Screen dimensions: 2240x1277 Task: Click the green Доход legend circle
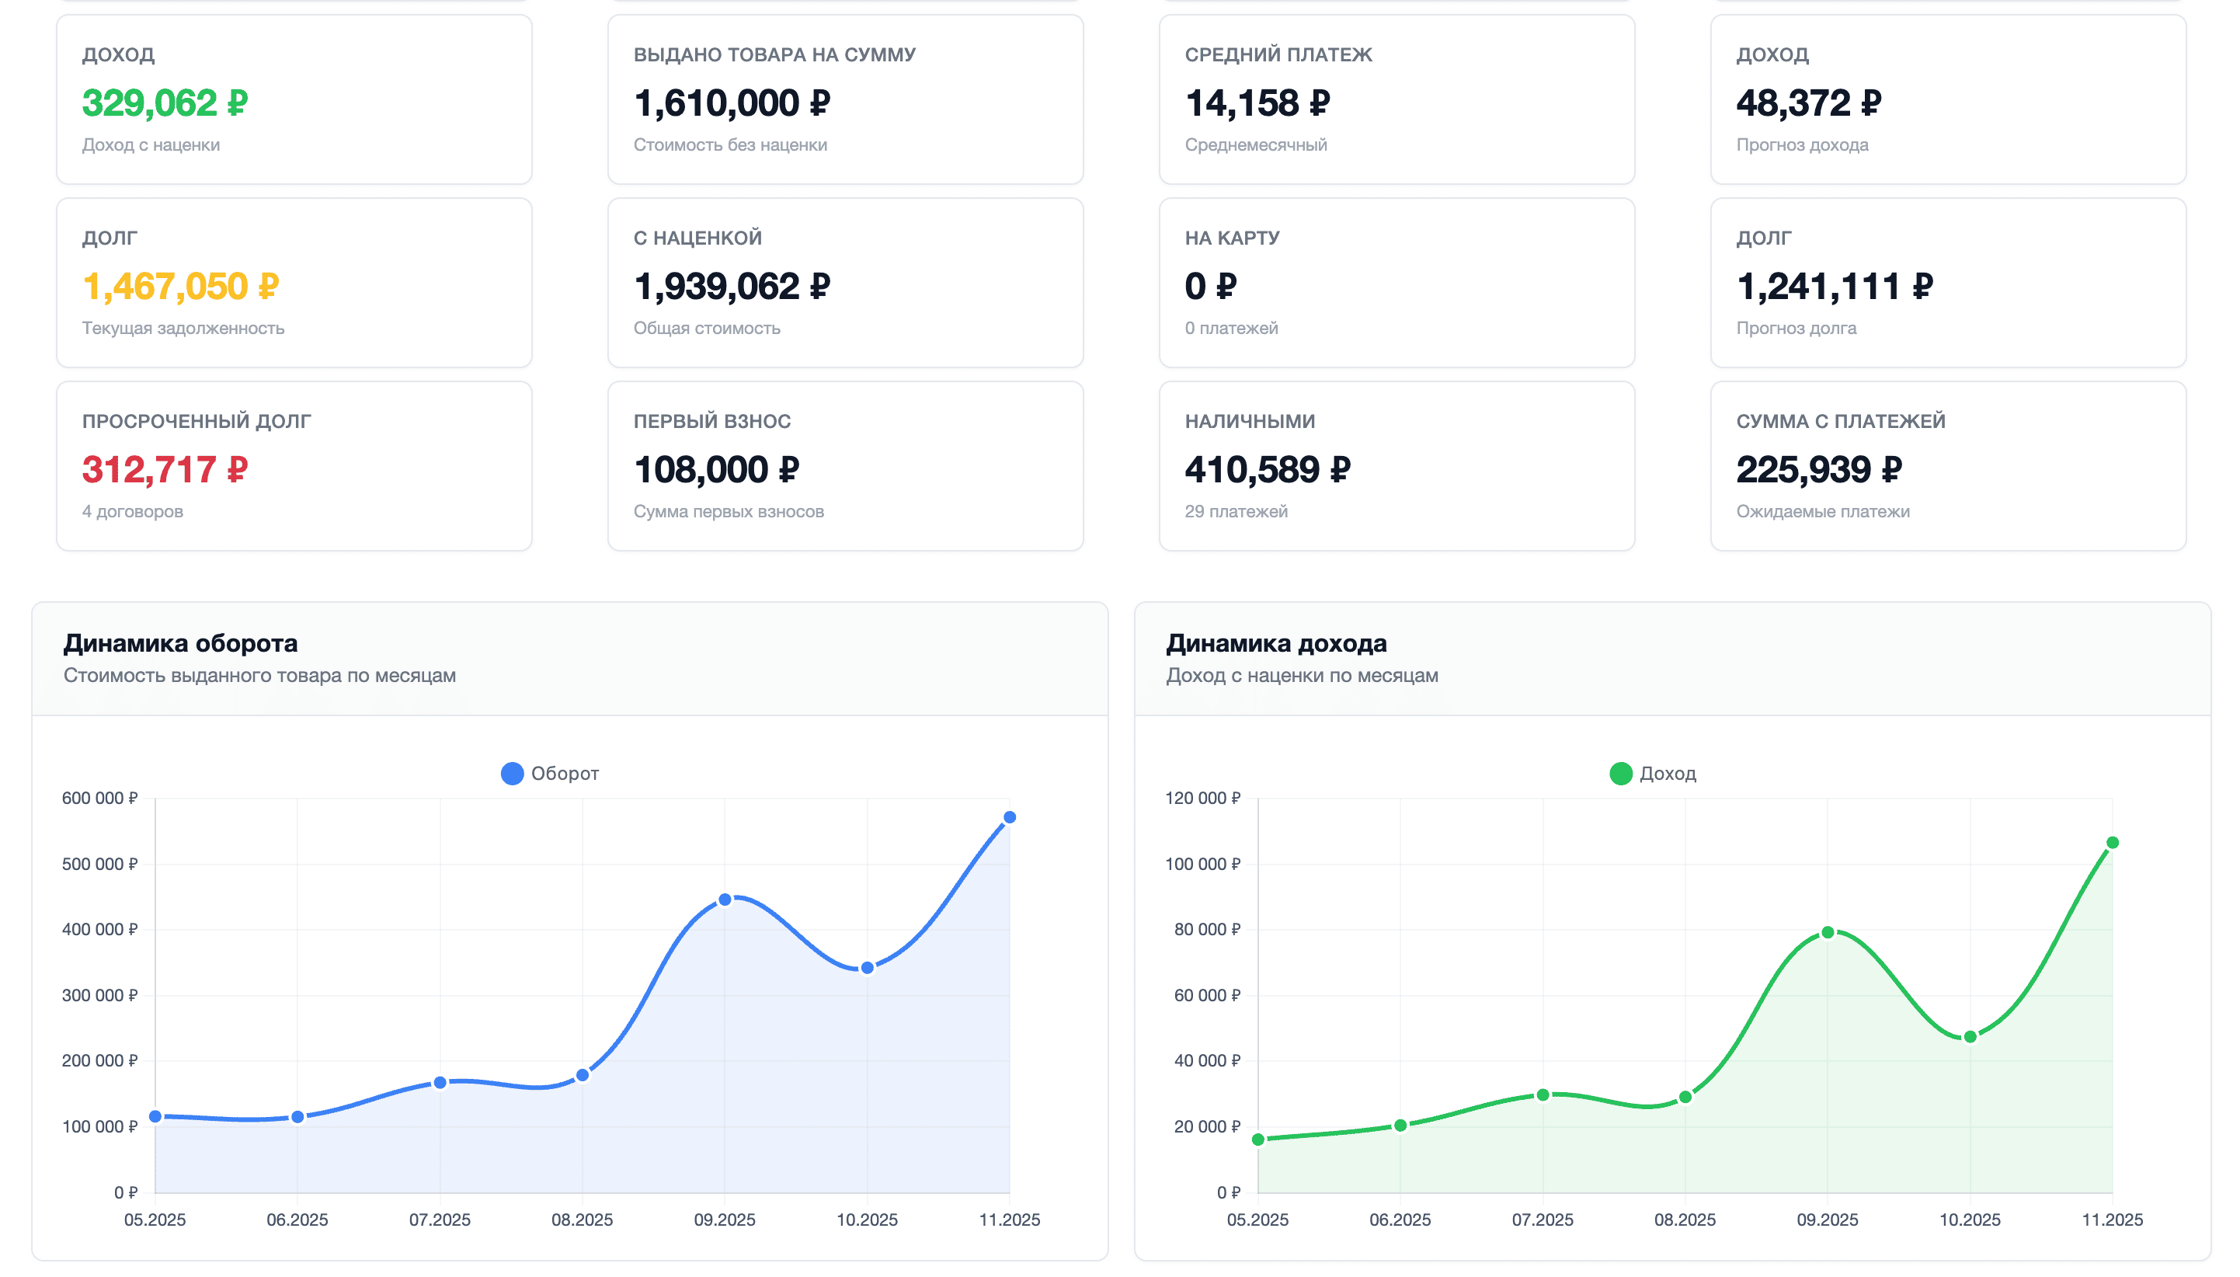[x=1620, y=774]
